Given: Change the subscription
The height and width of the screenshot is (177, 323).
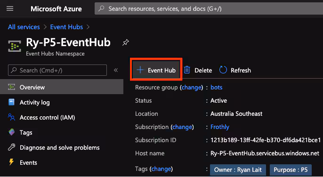Looking at the screenshot, I should [182, 127].
